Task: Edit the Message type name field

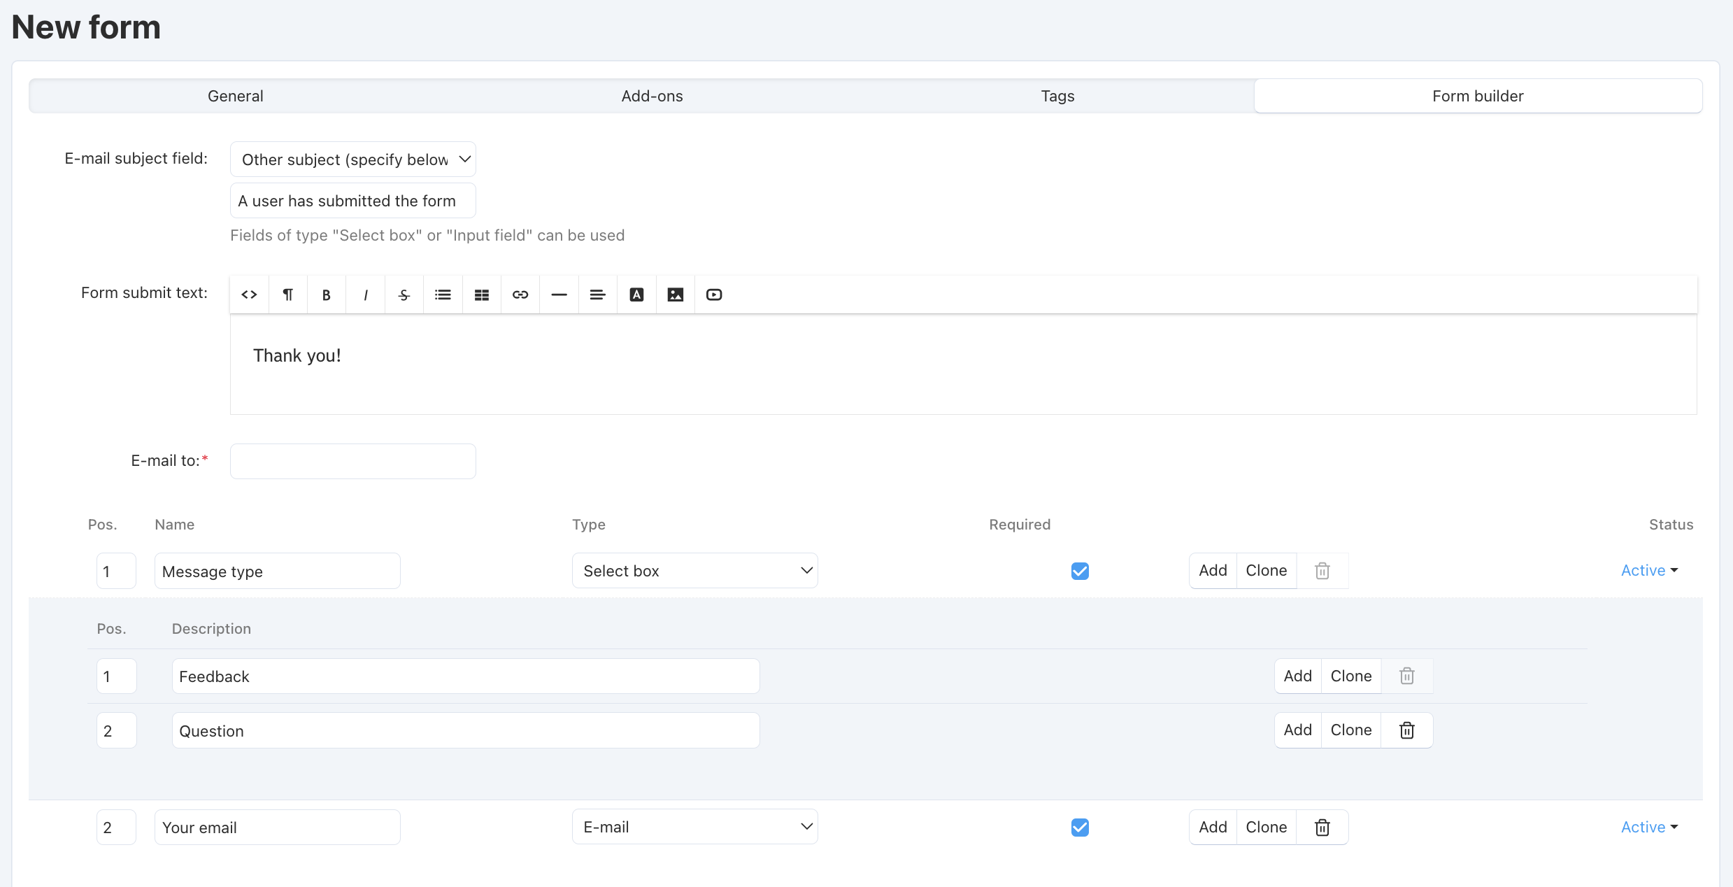Action: tap(278, 571)
